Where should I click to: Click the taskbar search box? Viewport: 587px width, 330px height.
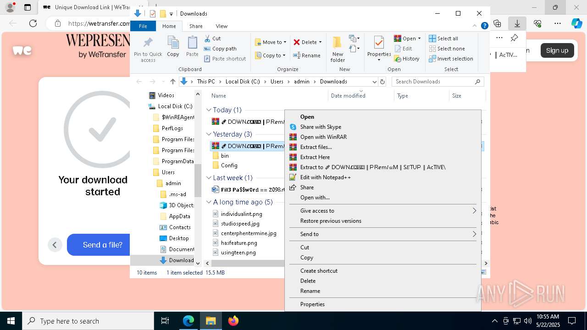(x=88, y=321)
